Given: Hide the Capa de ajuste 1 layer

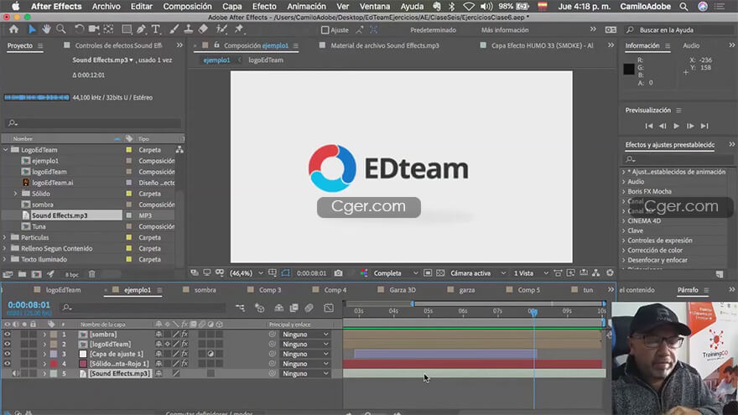Looking at the screenshot, I should click(x=7, y=354).
